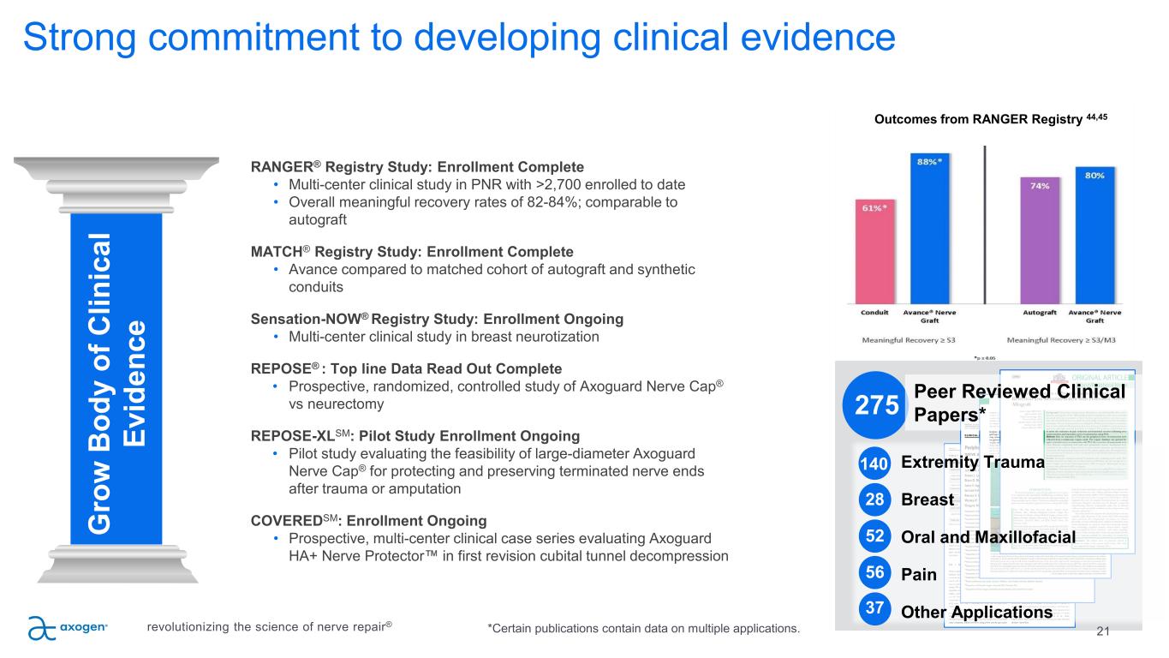The height and width of the screenshot is (658, 1169).
Task: Click the Sensation-NOW Registry Study heading
Action: pyautogui.click(x=437, y=319)
